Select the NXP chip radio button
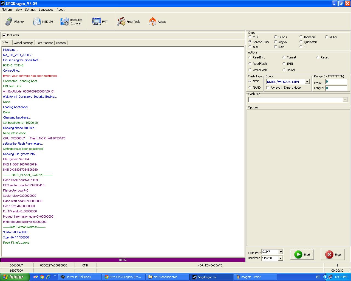 276,47
